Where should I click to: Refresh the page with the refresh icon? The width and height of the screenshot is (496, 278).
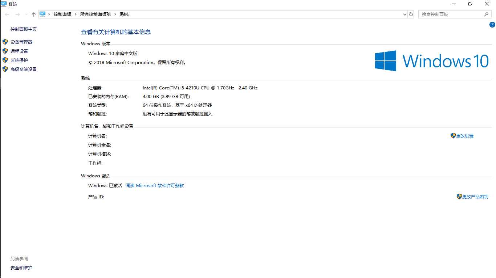pos(411,14)
